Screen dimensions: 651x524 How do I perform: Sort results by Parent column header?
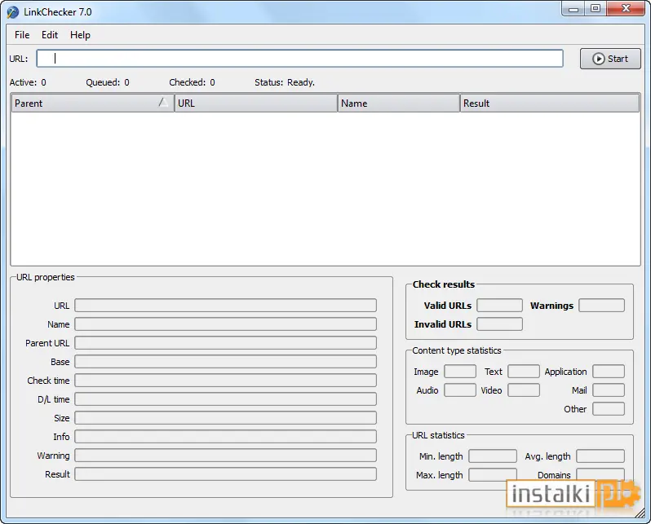(x=92, y=103)
